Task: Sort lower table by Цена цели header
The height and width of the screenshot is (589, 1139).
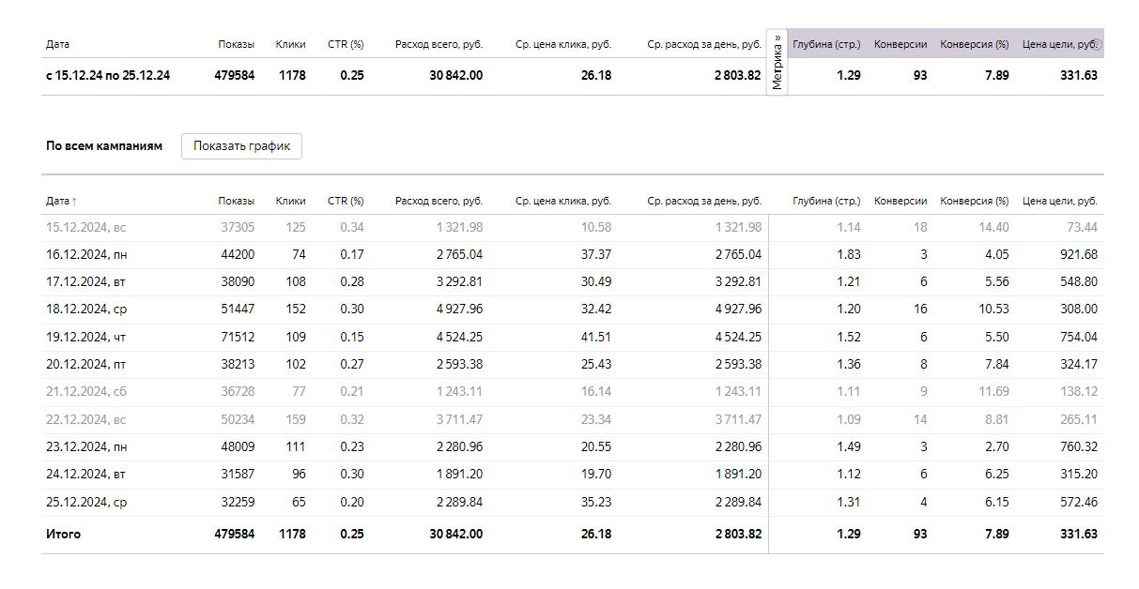Action: click(x=1059, y=201)
